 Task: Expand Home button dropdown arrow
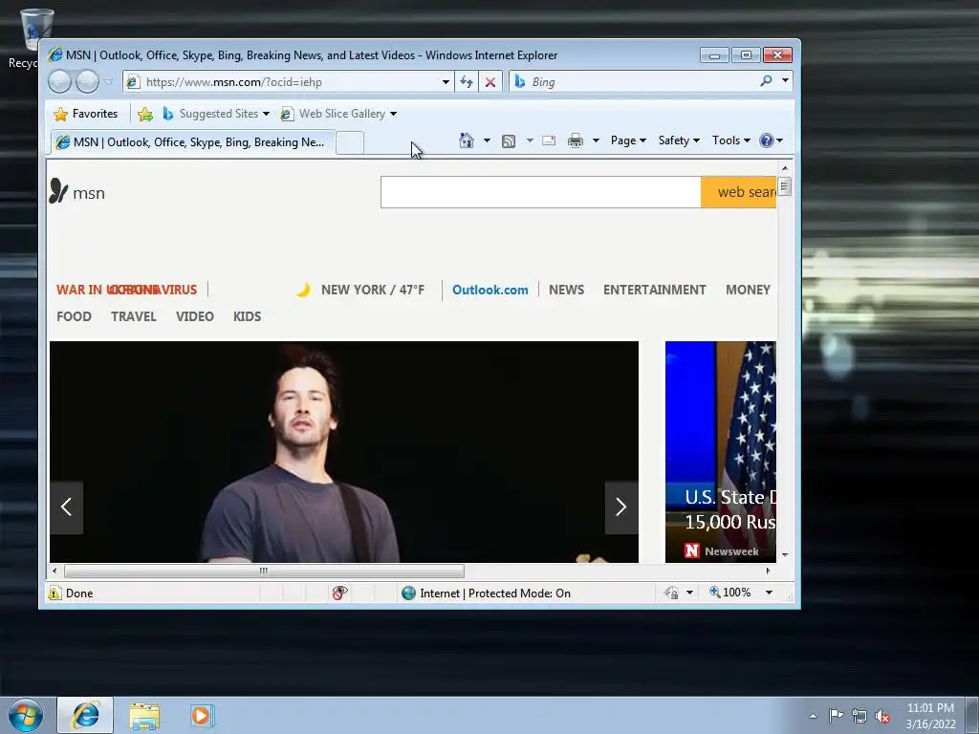point(487,140)
